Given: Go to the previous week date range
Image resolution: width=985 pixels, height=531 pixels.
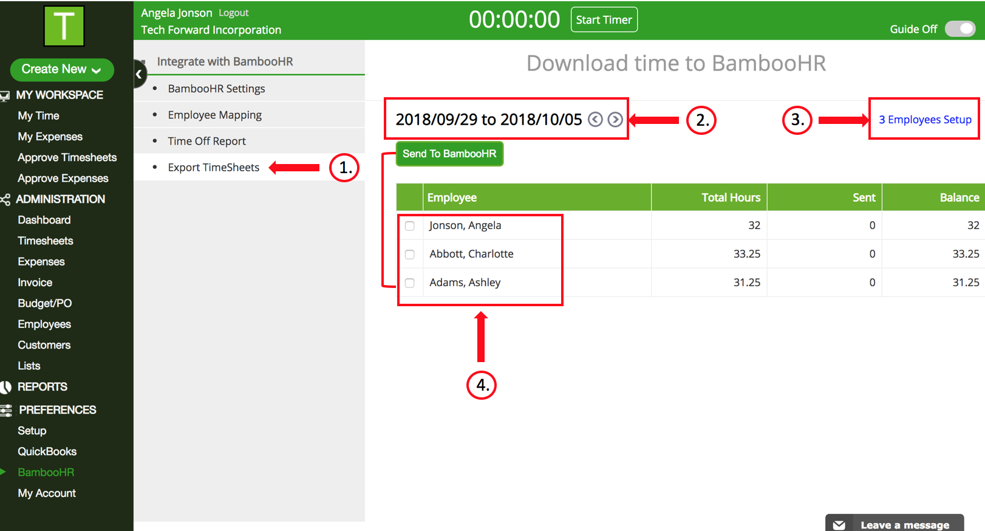Looking at the screenshot, I should point(595,120).
